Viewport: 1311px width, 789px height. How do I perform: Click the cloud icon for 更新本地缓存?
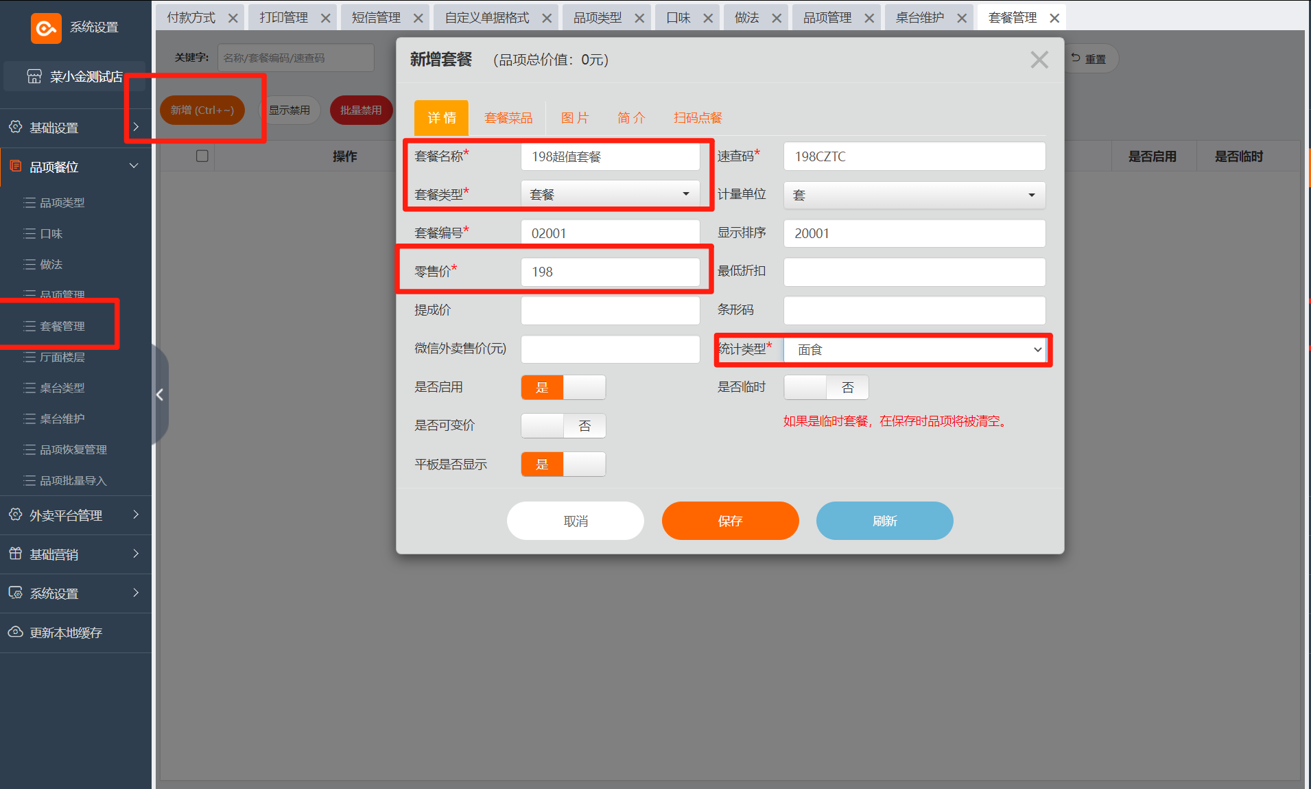coord(15,632)
